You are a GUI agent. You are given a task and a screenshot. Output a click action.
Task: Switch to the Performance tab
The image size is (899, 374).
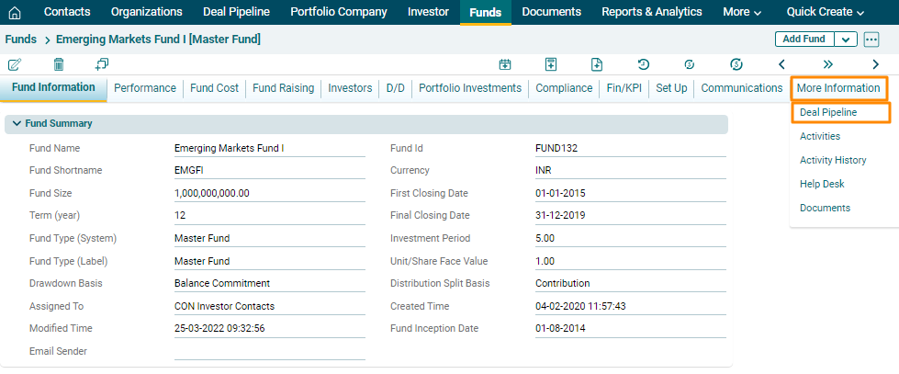click(145, 88)
